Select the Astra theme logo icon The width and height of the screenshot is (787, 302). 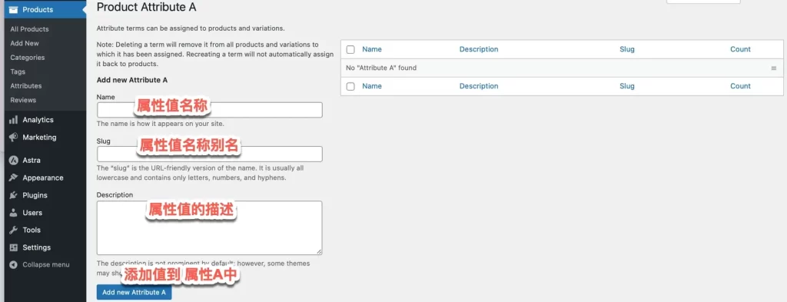click(x=14, y=161)
